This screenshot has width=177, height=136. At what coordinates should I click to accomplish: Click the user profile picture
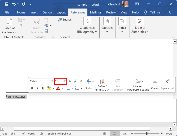click(125, 4)
